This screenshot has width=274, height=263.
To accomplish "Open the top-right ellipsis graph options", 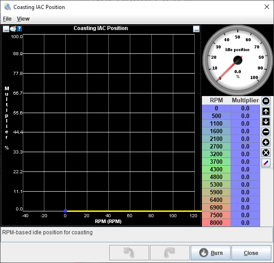I will pyautogui.click(x=197, y=29).
